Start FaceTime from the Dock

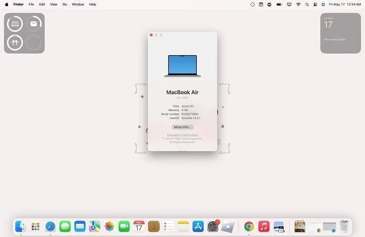coord(124,226)
